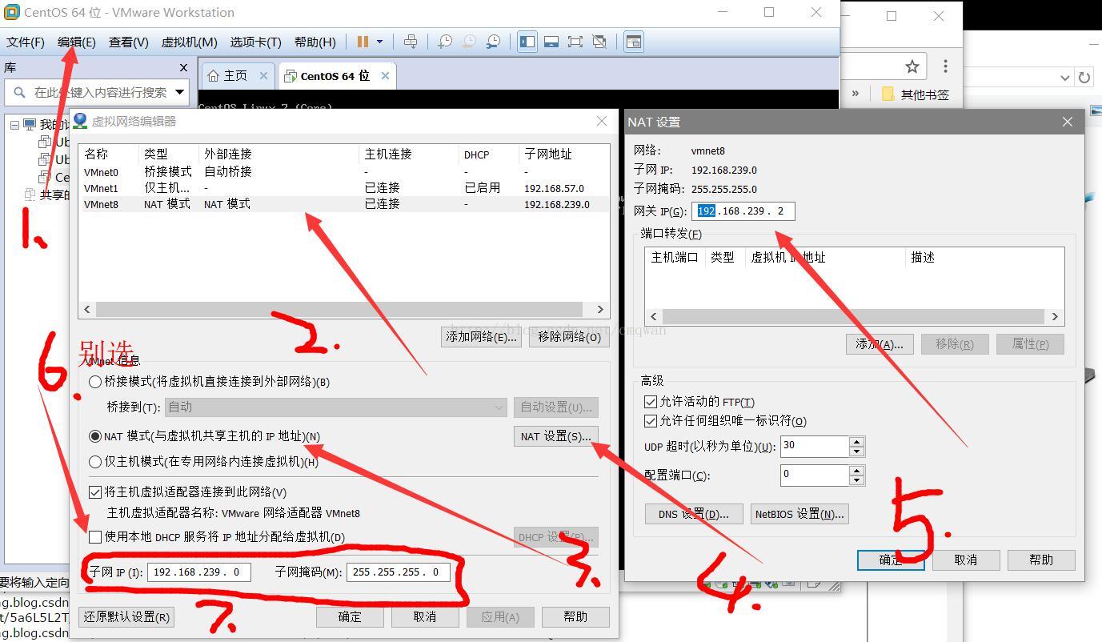The width and height of the screenshot is (1102, 642).
Task: Show more bookmarks with the » chevron
Action: point(856,93)
